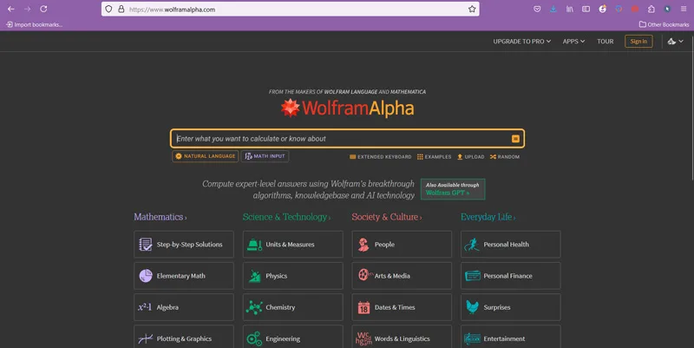This screenshot has height=348, width=694.
Task: Click the shield tracking protection icon
Action: (x=109, y=10)
